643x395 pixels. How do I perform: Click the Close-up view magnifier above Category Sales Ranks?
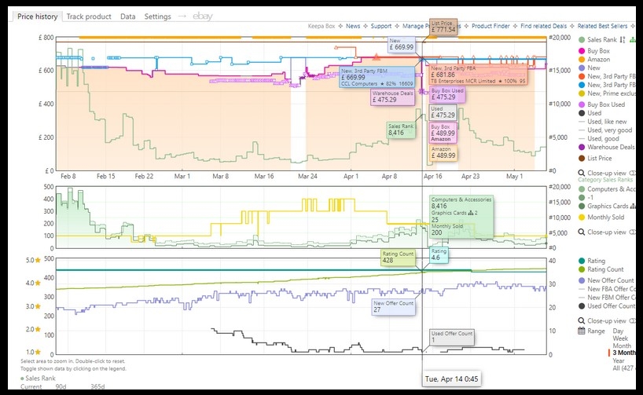582,173
